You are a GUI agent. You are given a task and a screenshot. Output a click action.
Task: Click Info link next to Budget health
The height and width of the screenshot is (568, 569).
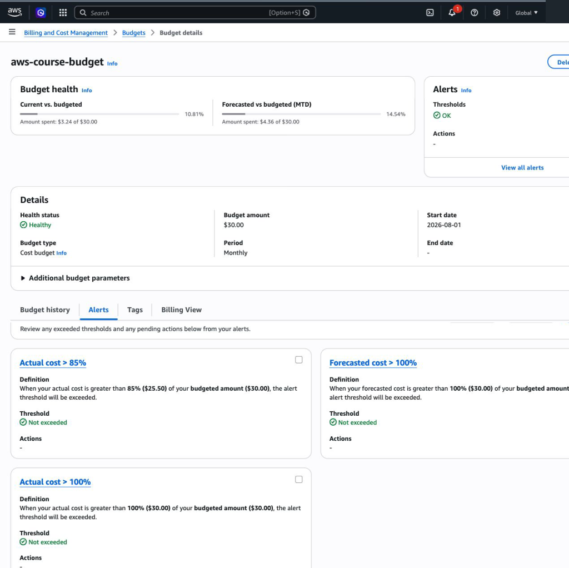[x=87, y=91]
